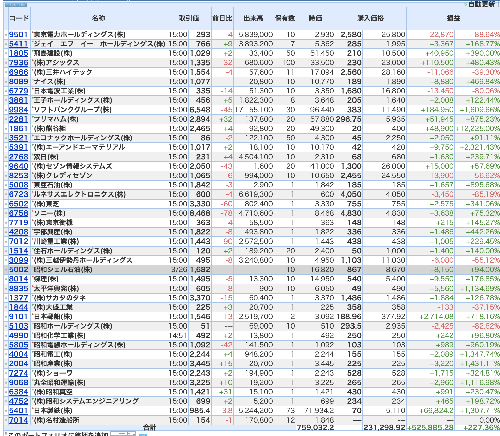Click the total profit value +525,885.28
This screenshot has height=436, width=500.
click(430, 427)
